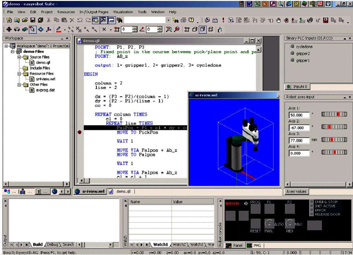The image size is (353, 255).
Task: Click the Open folder toolbar icon
Action: click(x=25, y=20)
